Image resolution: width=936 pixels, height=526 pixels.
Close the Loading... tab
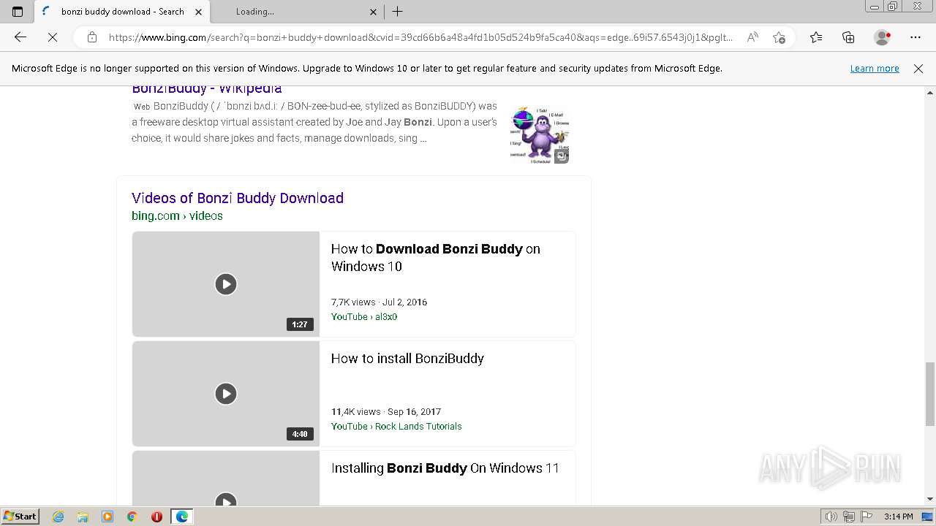pyautogui.click(x=373, y=12)
